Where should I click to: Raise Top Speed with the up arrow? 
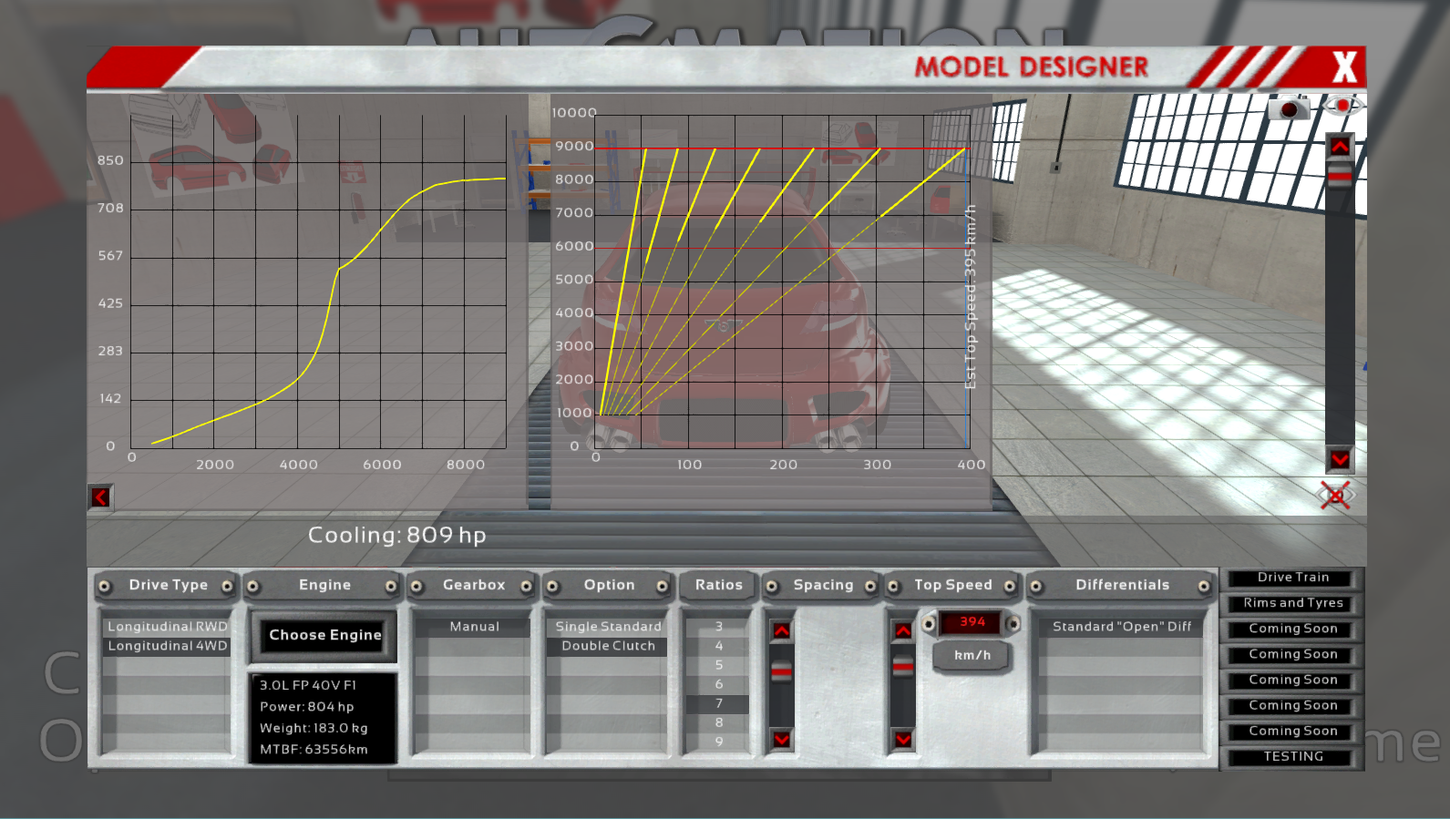(903, 631)
